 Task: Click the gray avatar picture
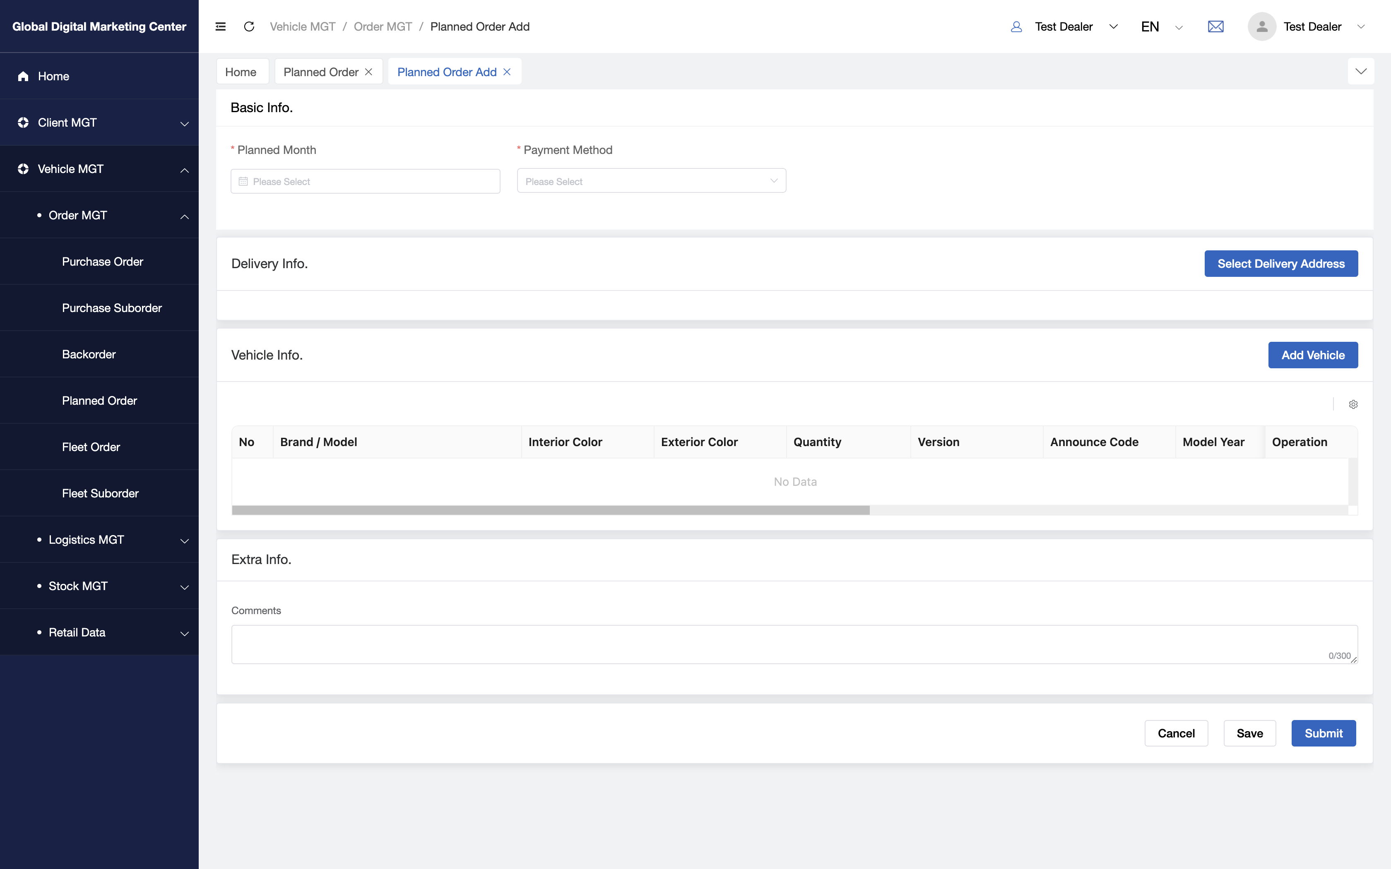[x=1262, y=26]
